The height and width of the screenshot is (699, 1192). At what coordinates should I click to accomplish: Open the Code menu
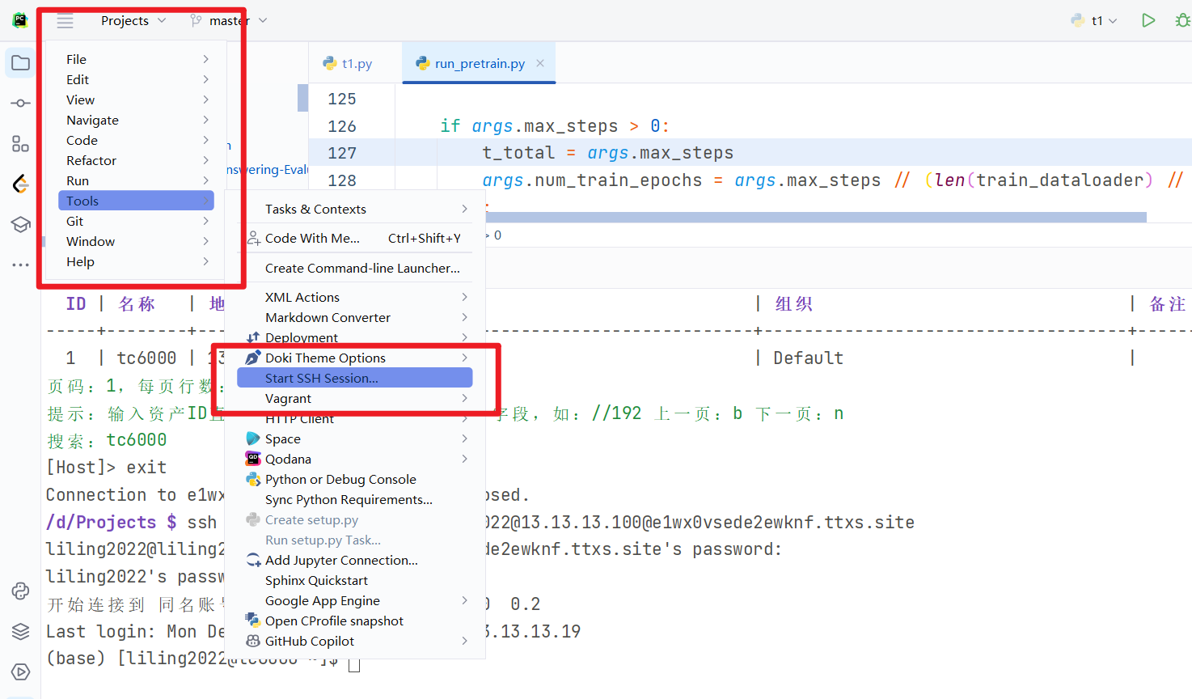136,140
